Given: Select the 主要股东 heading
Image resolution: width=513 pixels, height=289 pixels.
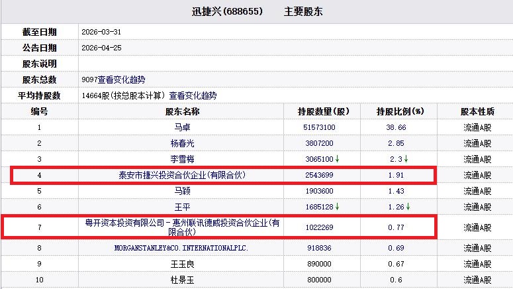Looking at the screenshot, I should 303,11.
